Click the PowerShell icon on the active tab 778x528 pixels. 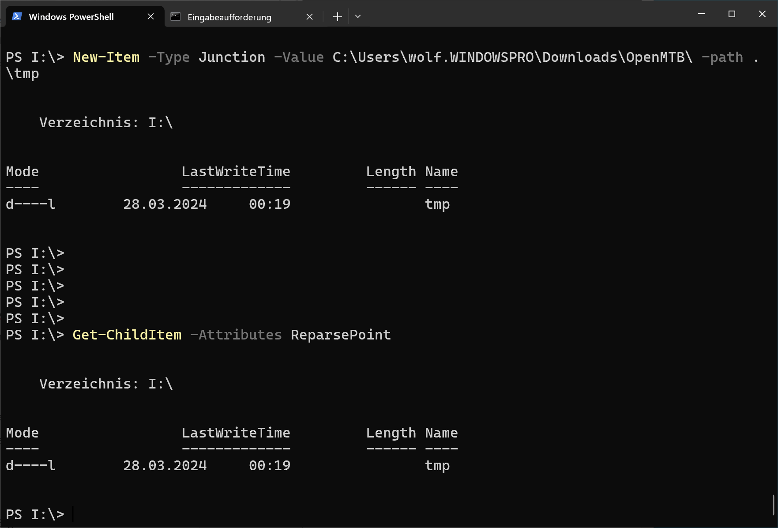pos(17,16)
